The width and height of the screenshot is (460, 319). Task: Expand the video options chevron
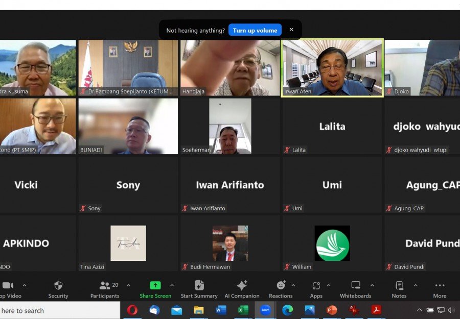click(25, 285)
